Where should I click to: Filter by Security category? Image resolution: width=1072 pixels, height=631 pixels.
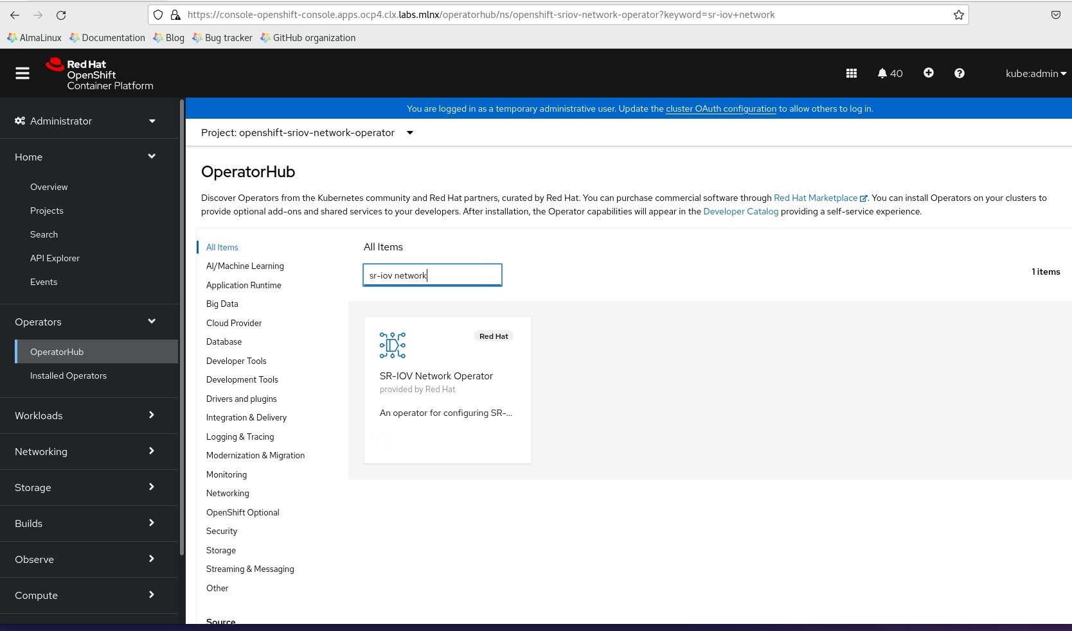[x=221, y=531]
